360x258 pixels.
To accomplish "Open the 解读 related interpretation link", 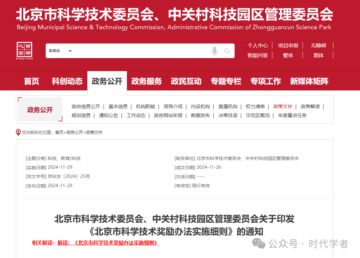I will [x=108, y=243].
